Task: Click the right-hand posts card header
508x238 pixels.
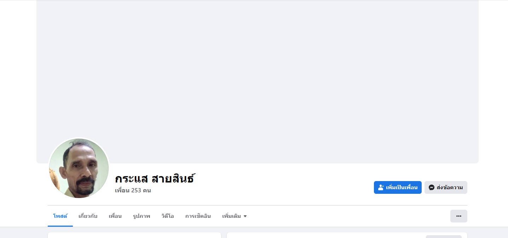Action: (347, 235)
